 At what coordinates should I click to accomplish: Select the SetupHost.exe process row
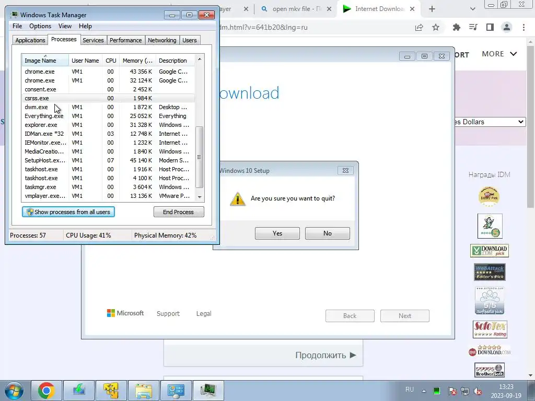click(109, 160)
